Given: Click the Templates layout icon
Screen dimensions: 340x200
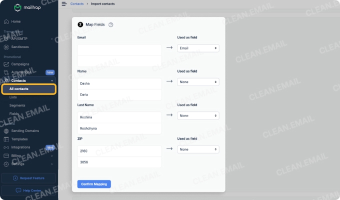Looking at the screenshot, I should 6,139.
